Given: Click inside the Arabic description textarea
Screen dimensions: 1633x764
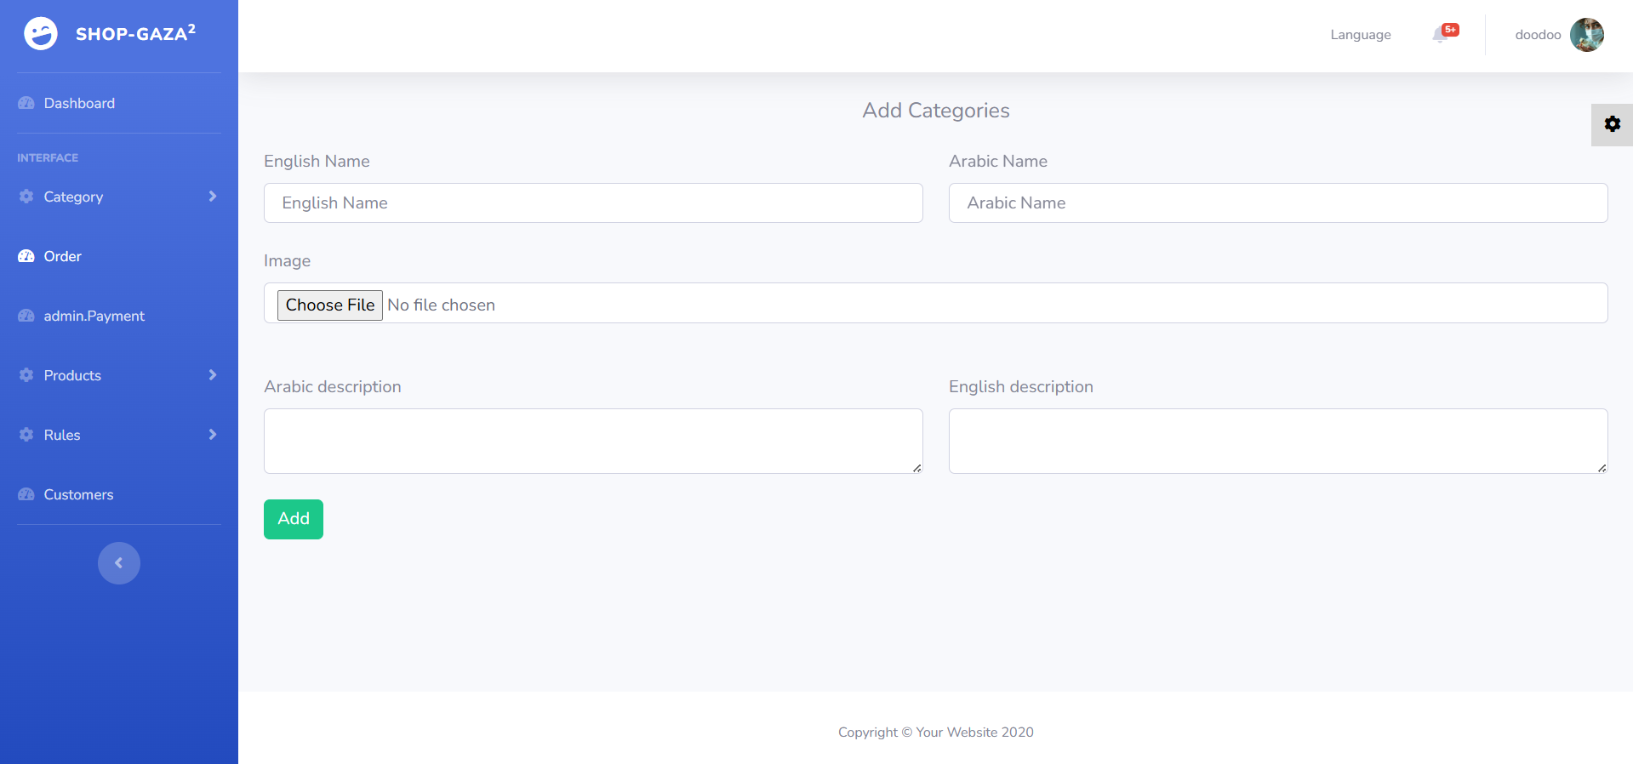Looking at the screenshot, I should point(593,441).
